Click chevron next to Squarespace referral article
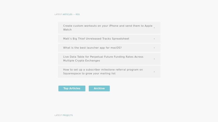 [154, 72]
